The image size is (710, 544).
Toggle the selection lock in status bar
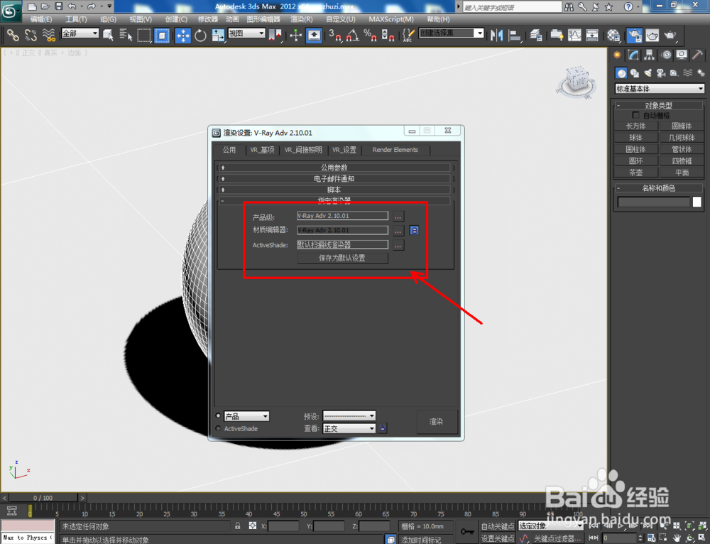(x=237, y=526)
